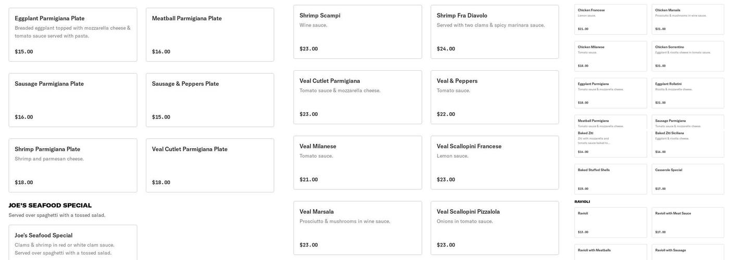Image resolution: width=729 pixels, height=260 pixels.
Task: Click the Eggplant Rollatini item
Action: coord(688,93)
